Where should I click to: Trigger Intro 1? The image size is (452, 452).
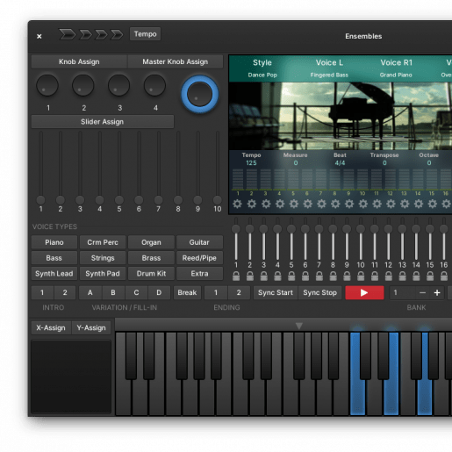(42, 292)
